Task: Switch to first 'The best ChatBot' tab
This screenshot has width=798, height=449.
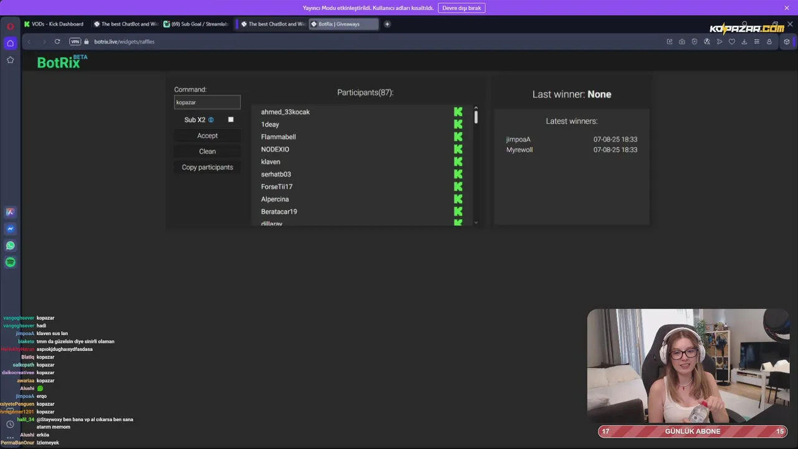Action: click(x=127, y=24)
